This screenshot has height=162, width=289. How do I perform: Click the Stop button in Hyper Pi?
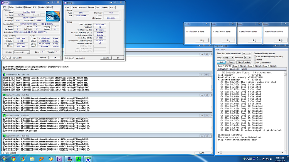point(230,62)
